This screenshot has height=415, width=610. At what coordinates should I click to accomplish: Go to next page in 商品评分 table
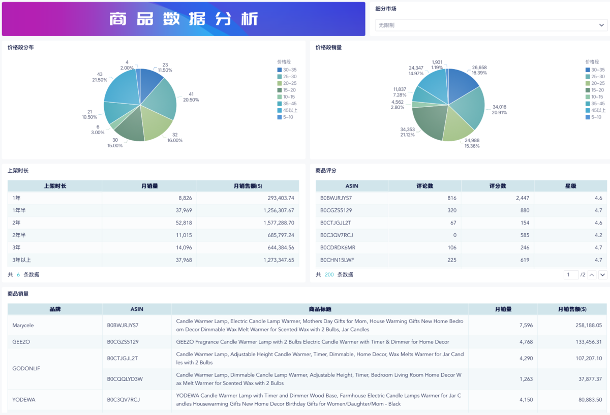pyautogui.click(x=603, y=275)
